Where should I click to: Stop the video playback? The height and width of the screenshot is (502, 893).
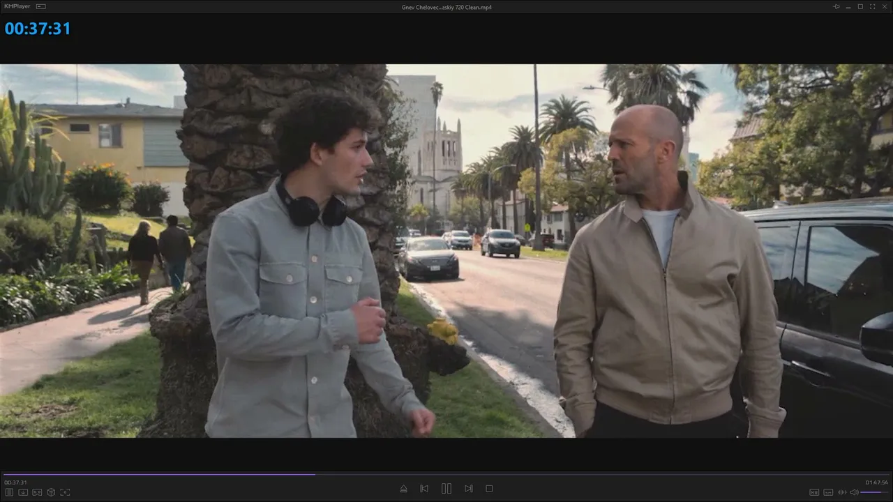(x=489, y=489)
